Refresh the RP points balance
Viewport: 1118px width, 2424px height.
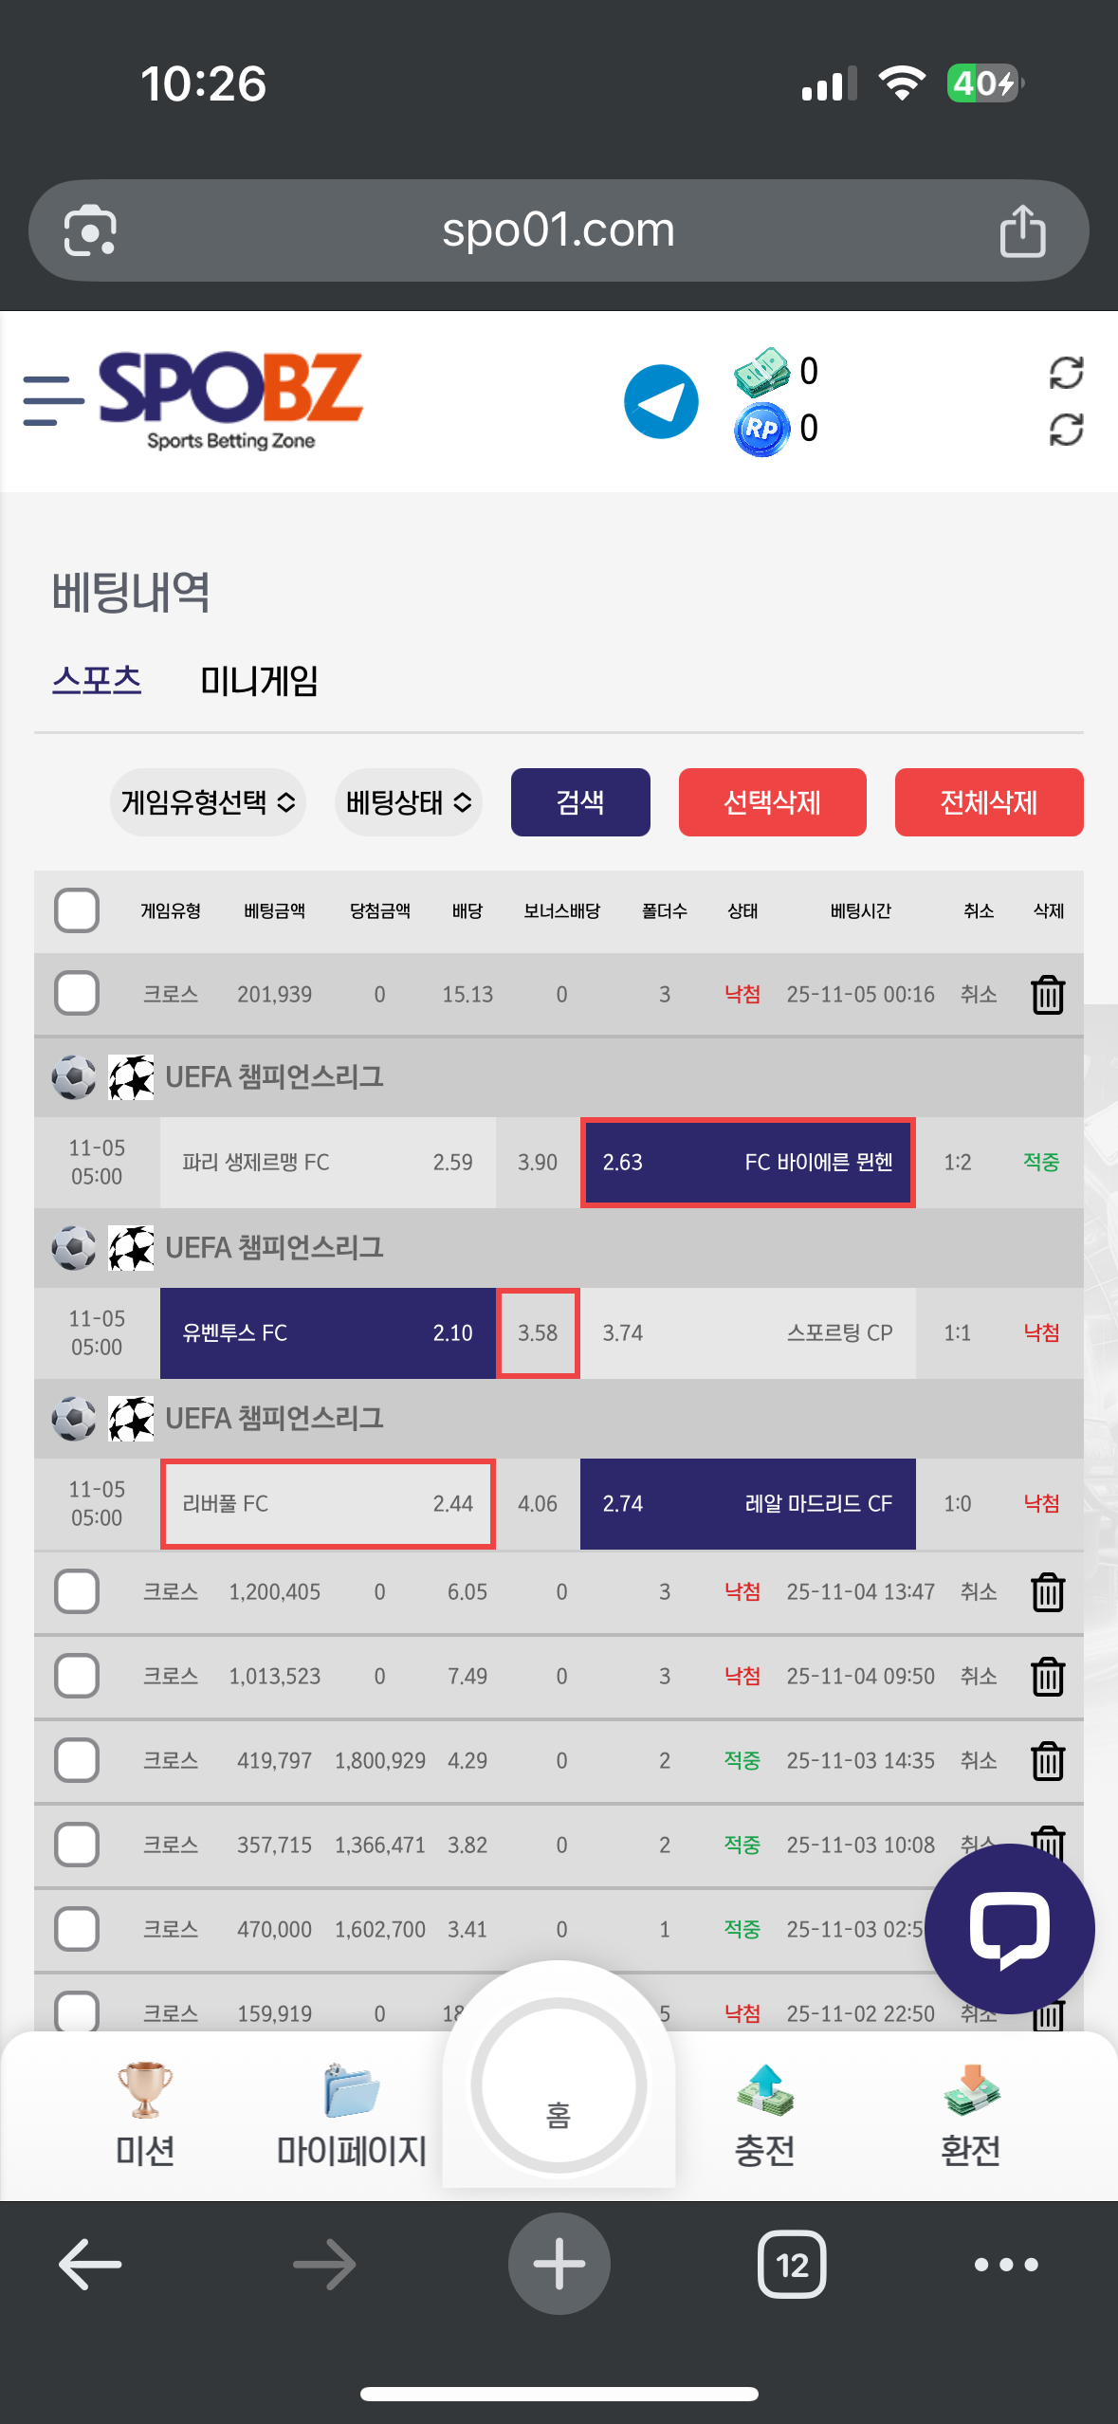point(1066,430)
